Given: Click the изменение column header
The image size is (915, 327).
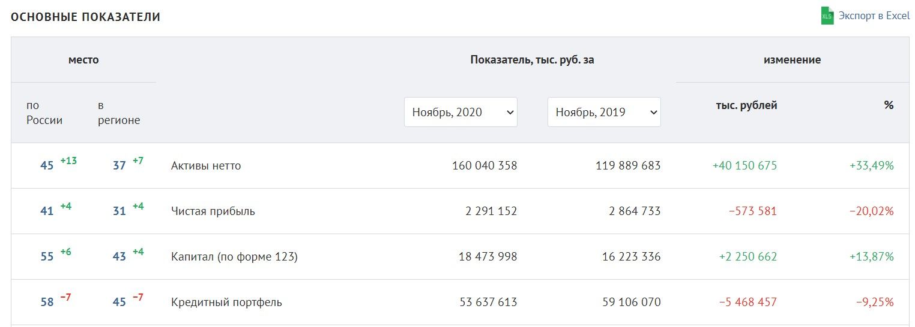Looking at the screenshot, I should 793,60.
